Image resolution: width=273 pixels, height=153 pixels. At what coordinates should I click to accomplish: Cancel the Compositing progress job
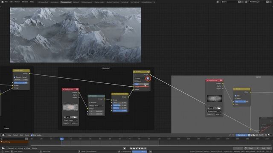[151, 151]
